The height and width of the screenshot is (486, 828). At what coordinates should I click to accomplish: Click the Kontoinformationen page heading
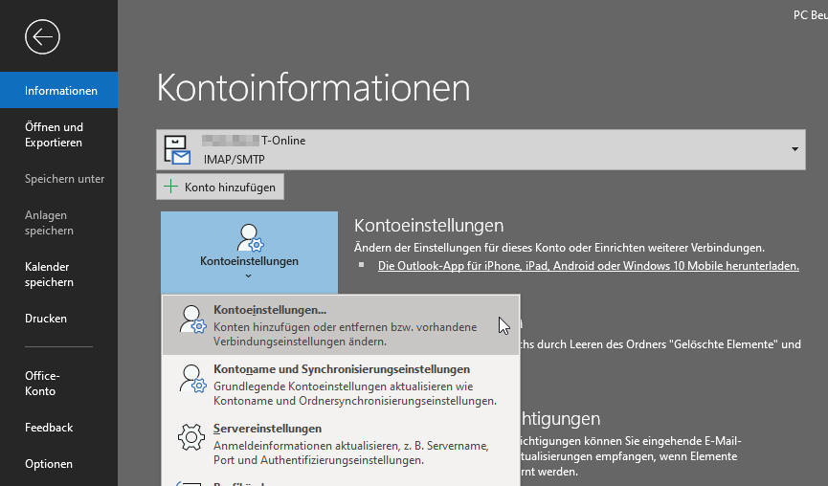pos(313,88)
